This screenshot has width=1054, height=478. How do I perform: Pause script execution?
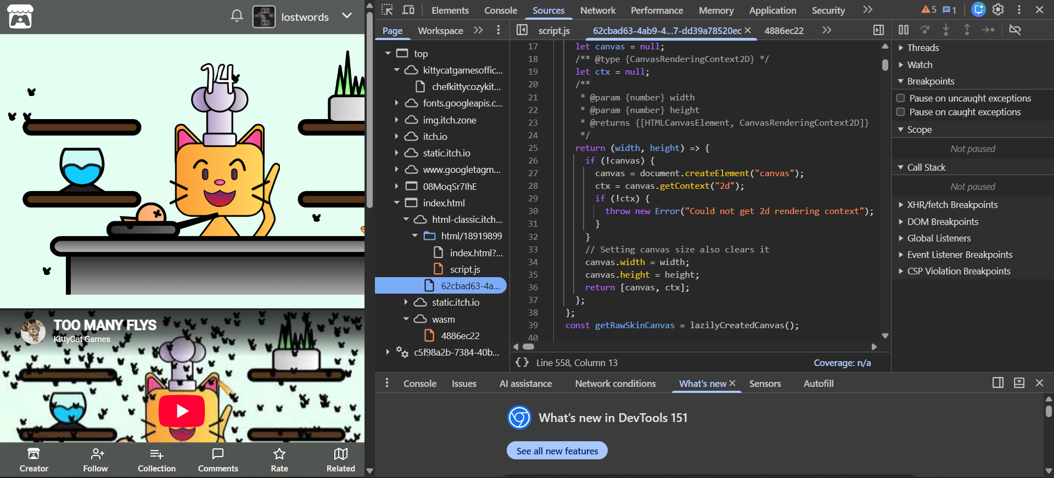[x=904, y=30]
